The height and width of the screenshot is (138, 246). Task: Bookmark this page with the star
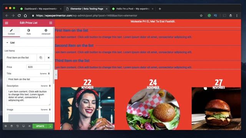click(x=201, y=15)
